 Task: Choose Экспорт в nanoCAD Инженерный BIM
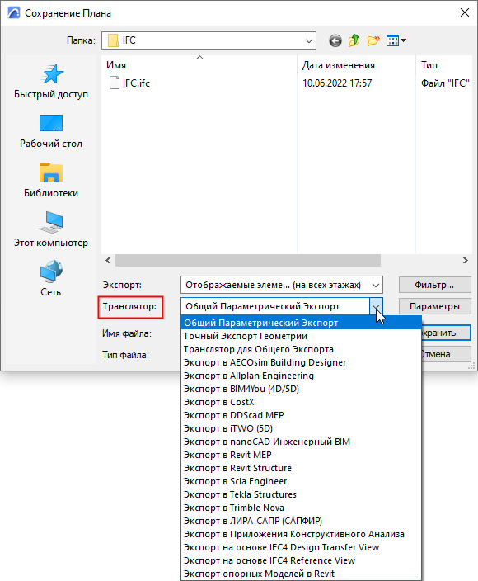click(301, 442)
